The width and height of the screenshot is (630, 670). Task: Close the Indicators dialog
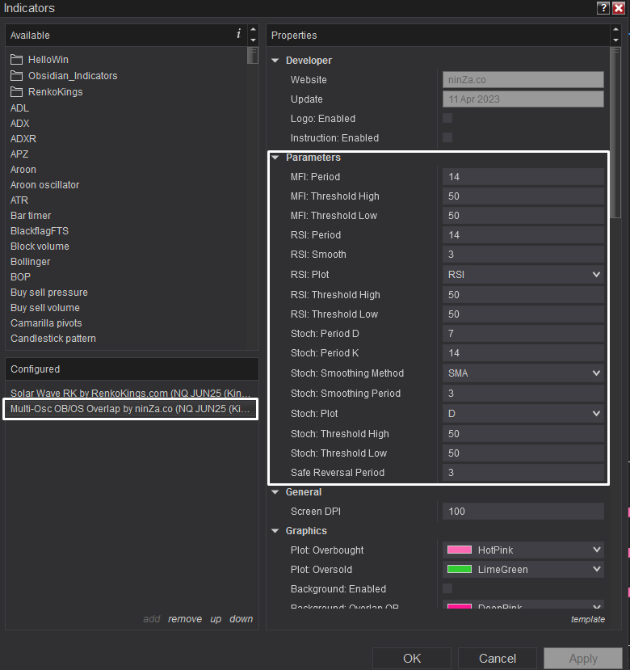619,8
